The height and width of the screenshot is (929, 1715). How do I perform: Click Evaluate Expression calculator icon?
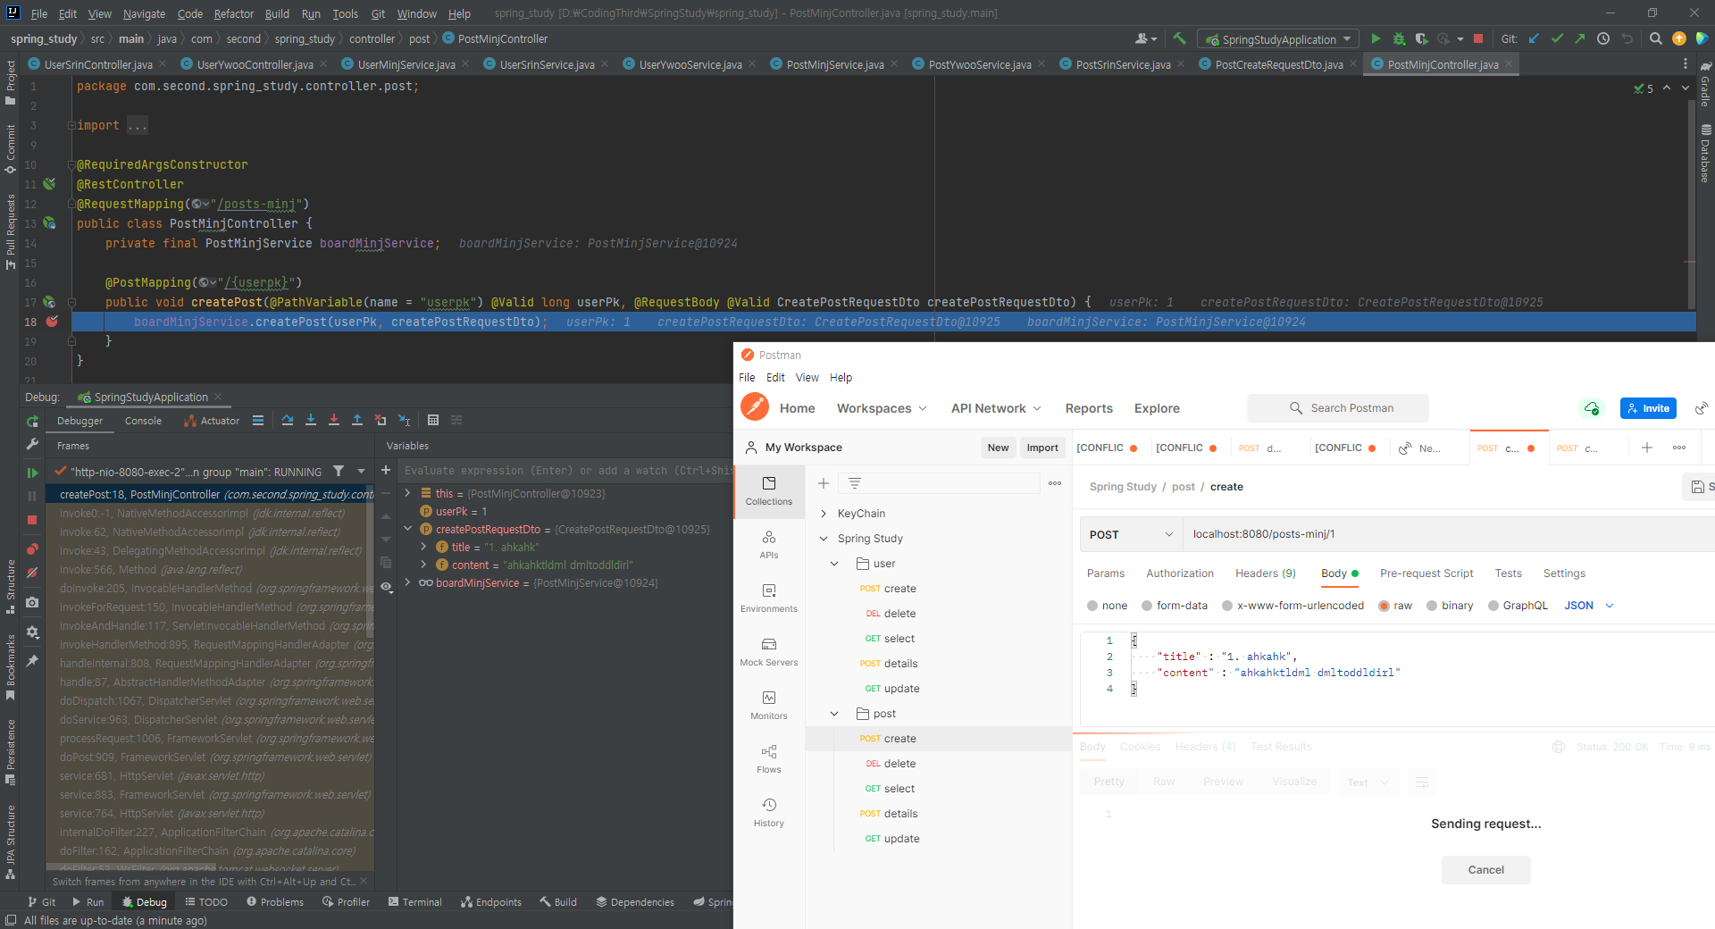tap(433, 420)
